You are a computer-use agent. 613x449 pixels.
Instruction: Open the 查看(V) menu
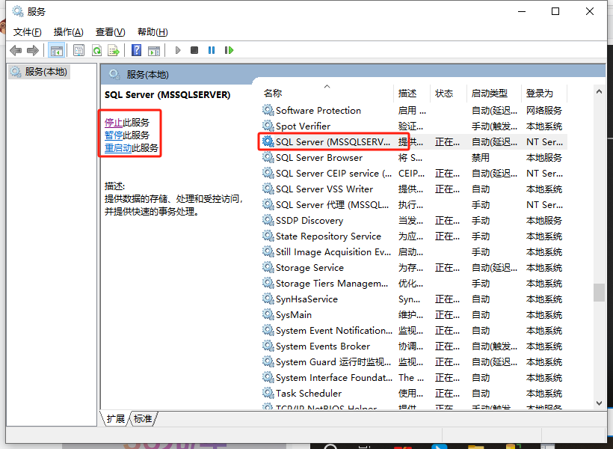(110, 32)
